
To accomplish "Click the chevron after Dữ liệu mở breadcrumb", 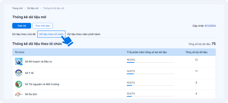I will coord(41,8).
